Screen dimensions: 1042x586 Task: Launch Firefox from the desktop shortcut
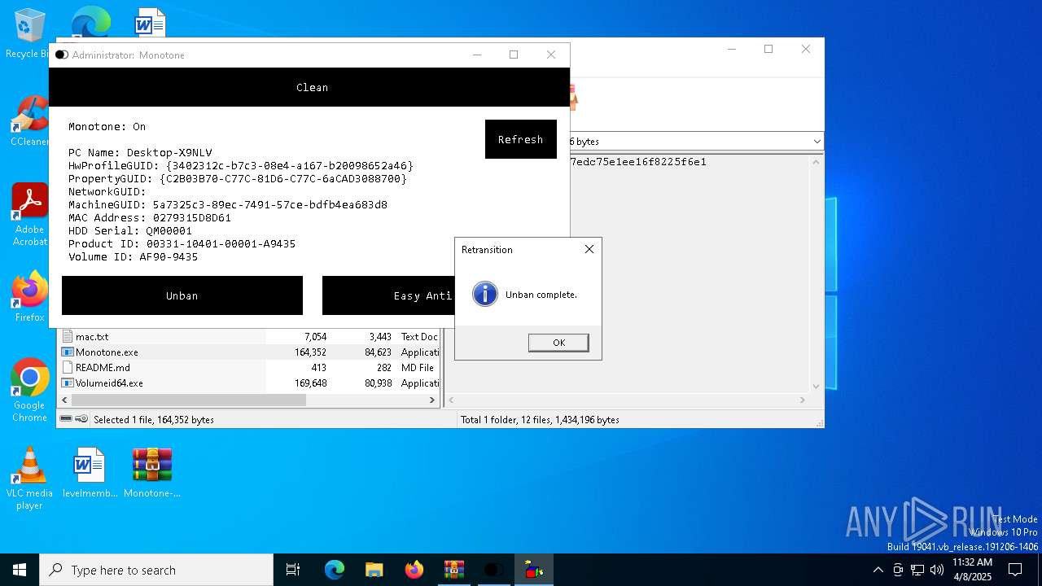(x=29, y=297)
